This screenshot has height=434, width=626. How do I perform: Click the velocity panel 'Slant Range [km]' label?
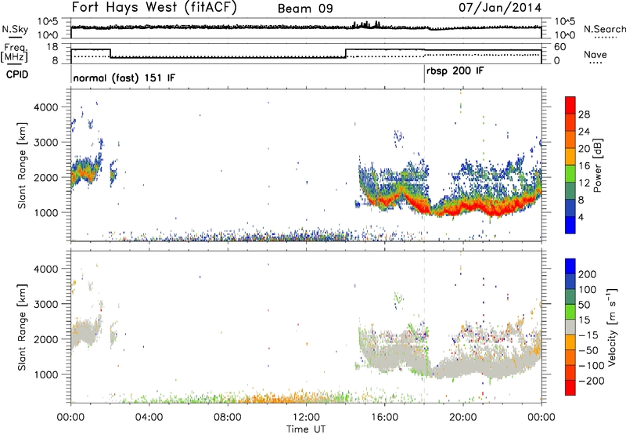coord(22,327)
